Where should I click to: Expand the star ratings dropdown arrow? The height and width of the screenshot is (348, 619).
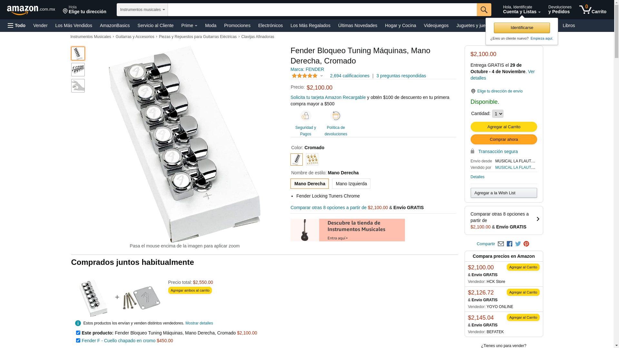pos(321,76)
